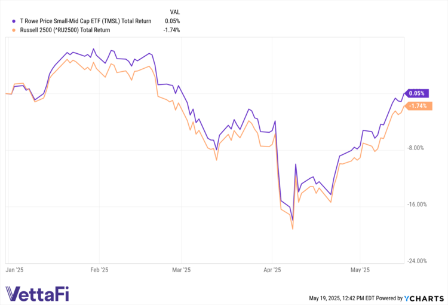448x305 pixels.
Task: Select the Feb '25 x-axis label
Action: coord(100,270)
